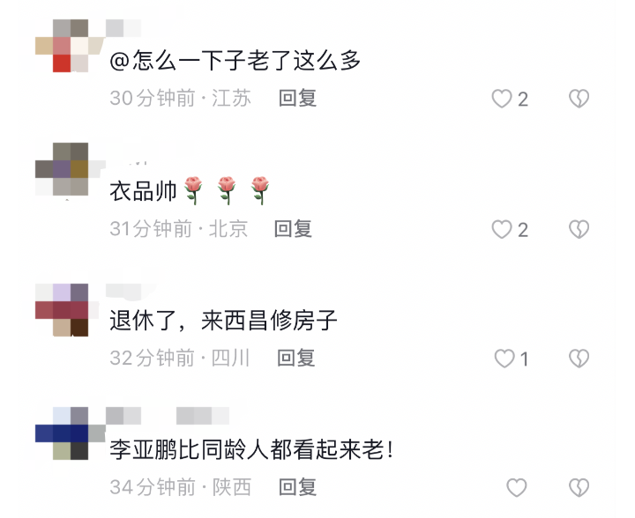Open username above the 李亚鹏 comment

(x=168, y=416)
